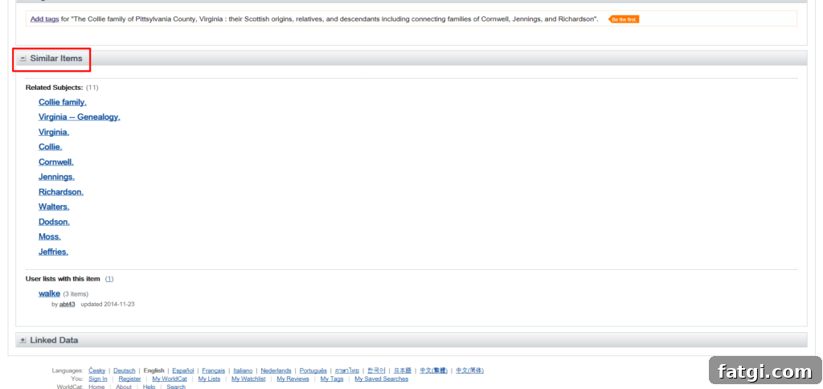Open the Richardson subject link

[x=61, y=192]
